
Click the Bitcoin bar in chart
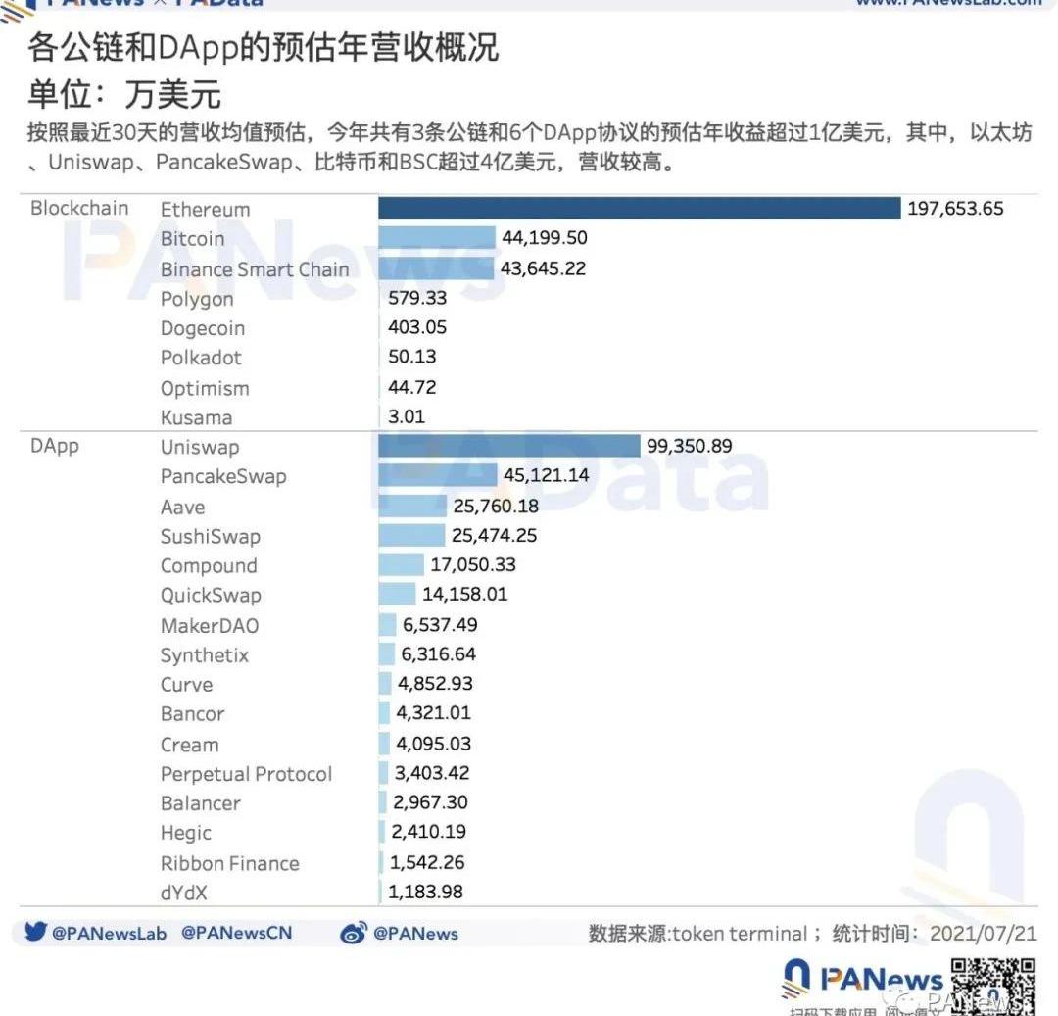pyautogui.click(x=437, y=238)
